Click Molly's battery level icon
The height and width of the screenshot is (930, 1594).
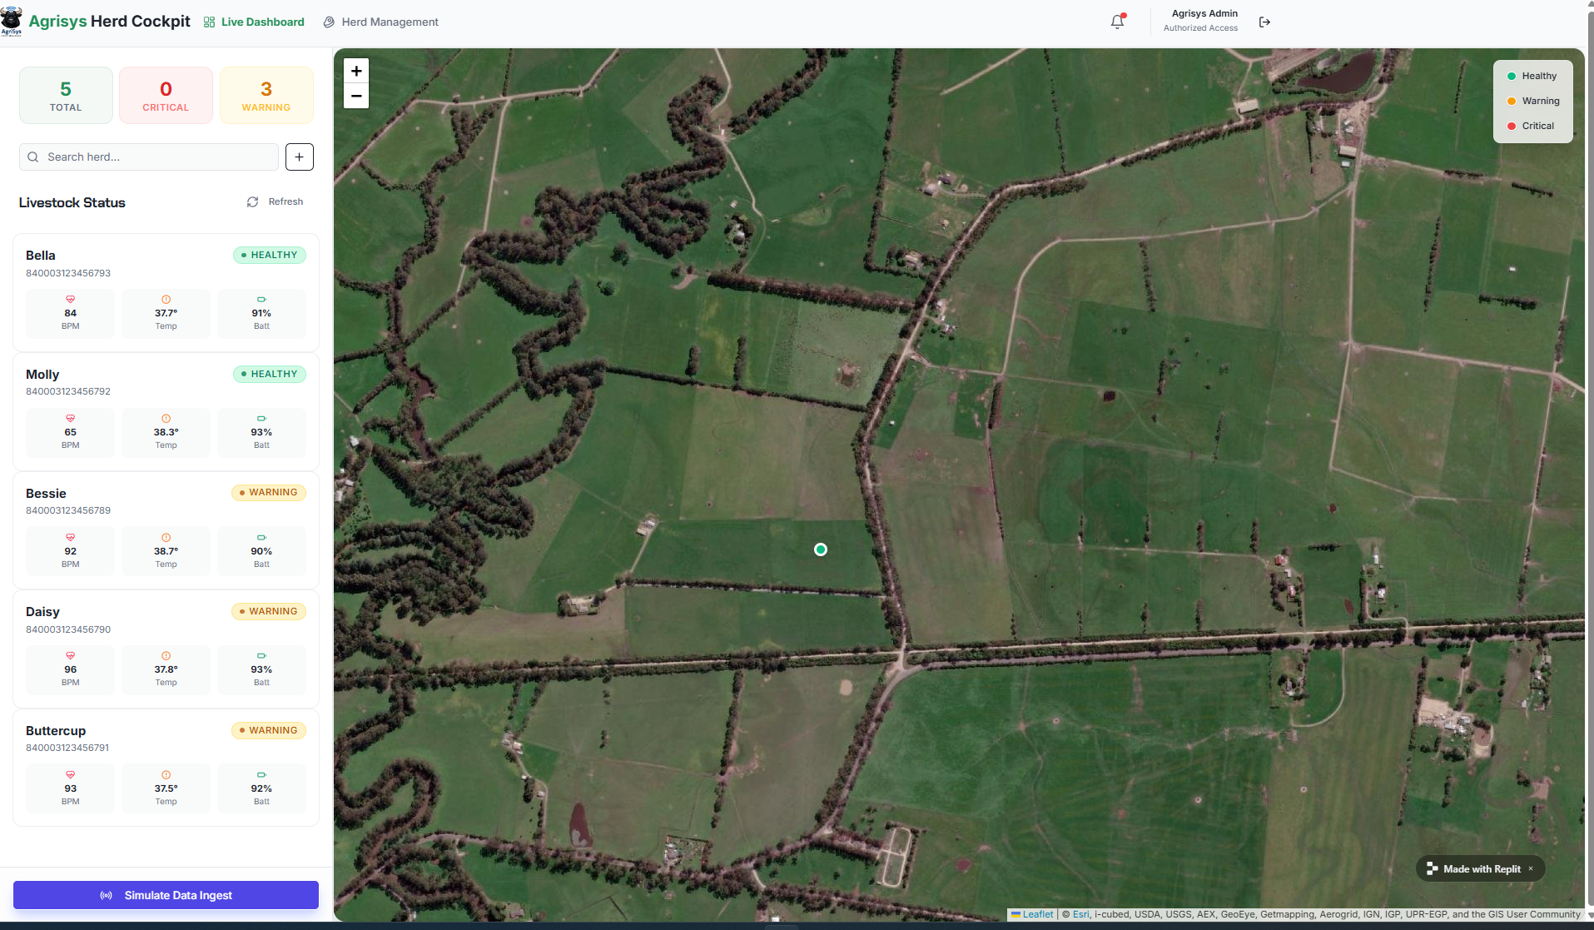(x=261, y=418)
